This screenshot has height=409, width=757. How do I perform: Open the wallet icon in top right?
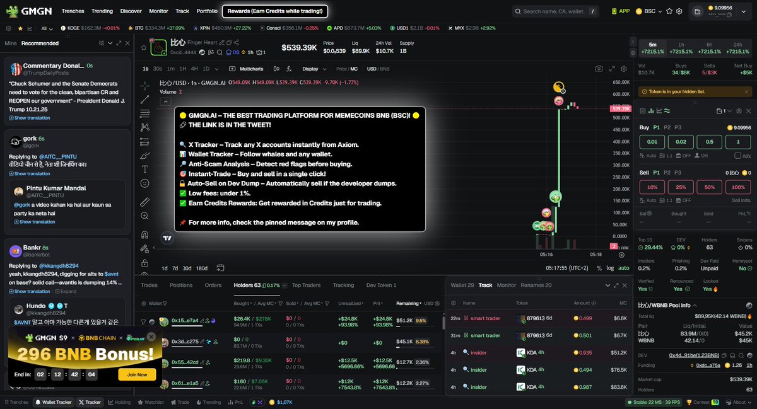pyautogui.click(x=697, y=11)
